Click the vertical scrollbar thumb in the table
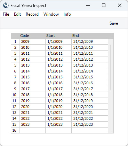The height and width of the screenshot is (146, 128). tap(111, 67)
